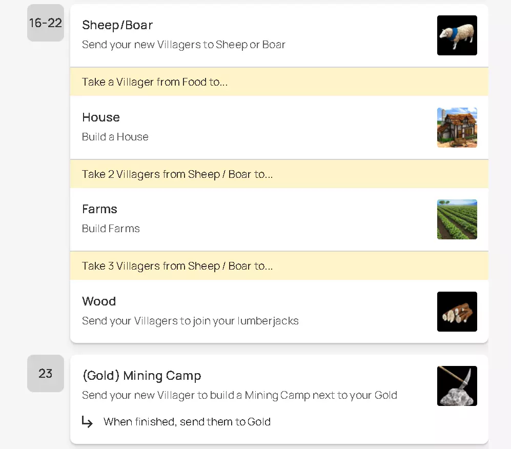Viewport: 511px width, 449px height.
Task: Click the sheep icon thumbnail
Action: click(x=457, y=35)
